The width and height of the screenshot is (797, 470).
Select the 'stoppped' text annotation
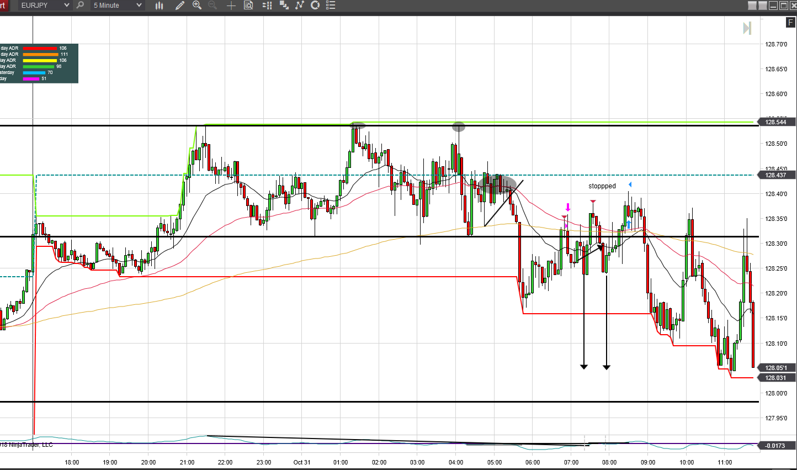pyautogui.click(x=602, y=186)
